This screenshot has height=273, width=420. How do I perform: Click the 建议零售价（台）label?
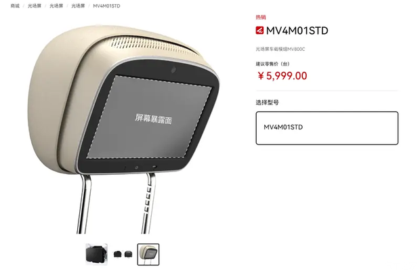tap(272, 64)
